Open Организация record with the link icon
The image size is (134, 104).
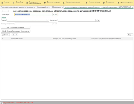pyautogui.click(x=56, y=14)
